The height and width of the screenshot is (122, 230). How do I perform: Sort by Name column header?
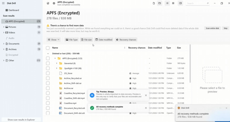click(55, 48)
